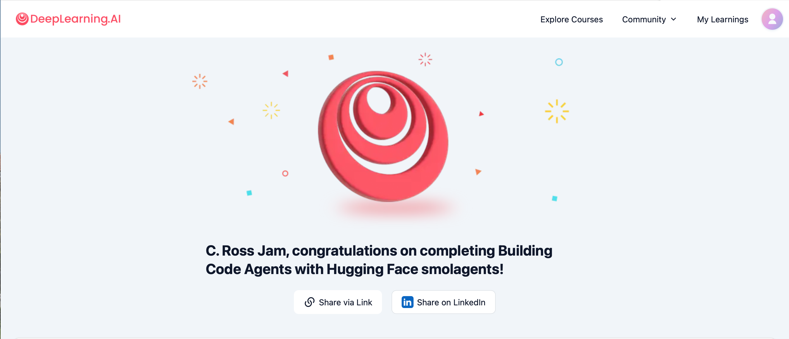This screenshot has width=789, height=339.
Task: Click the chain link icon
Action: pyautogui.click(x=309, y=302)
